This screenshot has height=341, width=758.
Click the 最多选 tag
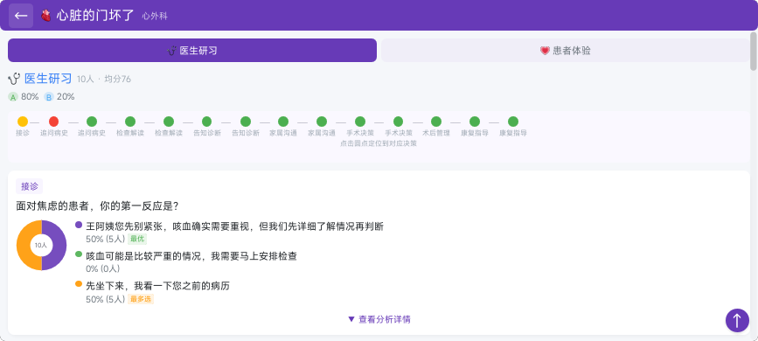pyautogui.click(x=141, y=299)
